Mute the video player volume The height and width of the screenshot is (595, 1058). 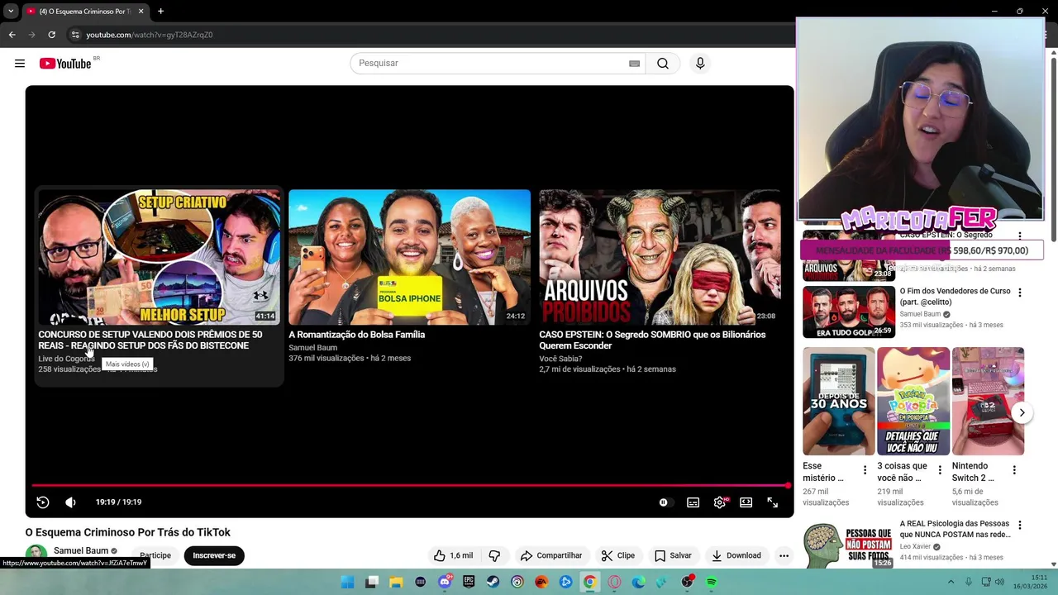pyautogui.click(x=70, y=502)
